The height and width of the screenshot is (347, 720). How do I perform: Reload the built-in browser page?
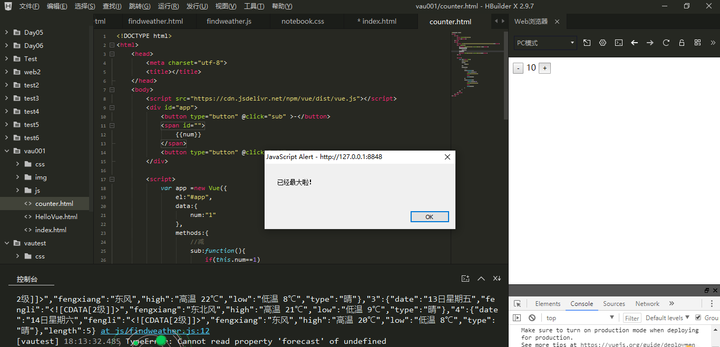click(x=666, y=43)
